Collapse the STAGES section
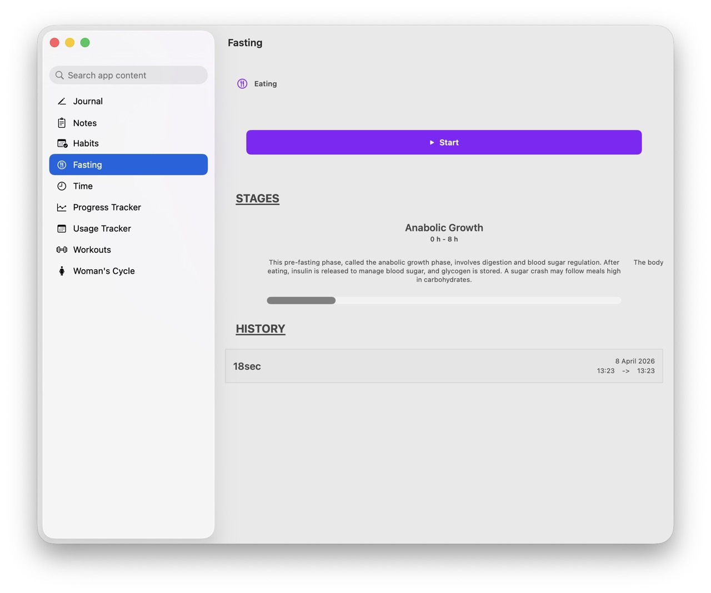This screenshot has height=593, width=711. click(x=257, y=198)
